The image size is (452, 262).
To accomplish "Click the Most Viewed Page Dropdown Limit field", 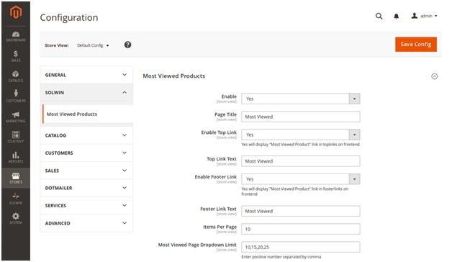I will coord(301,247).
